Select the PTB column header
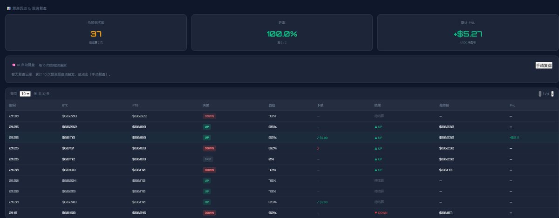This screenshot has height=218, width=559. (135, 105)
